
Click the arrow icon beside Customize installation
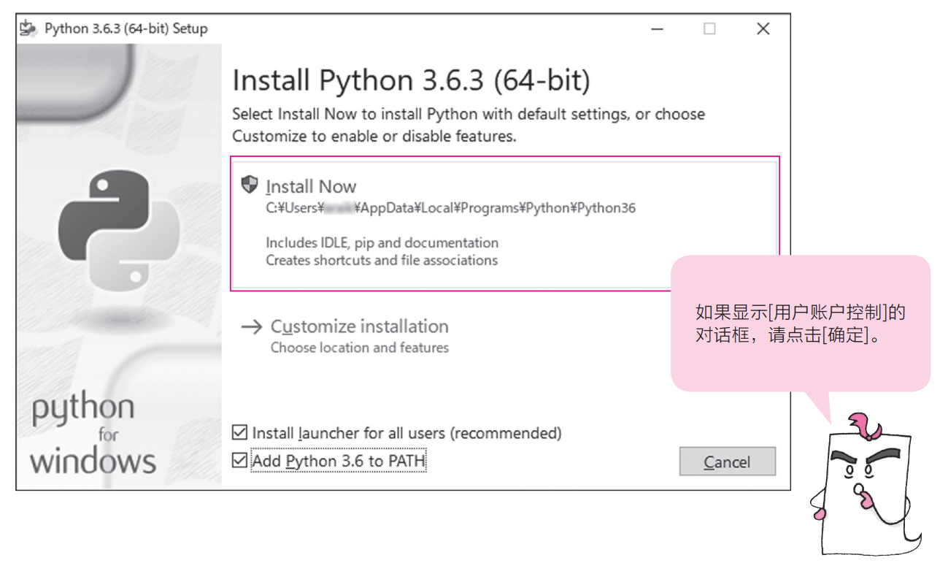(251, 327)
